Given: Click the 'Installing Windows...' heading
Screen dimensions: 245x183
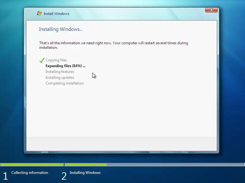Looking at the screenshot, I should pos(61,29).
